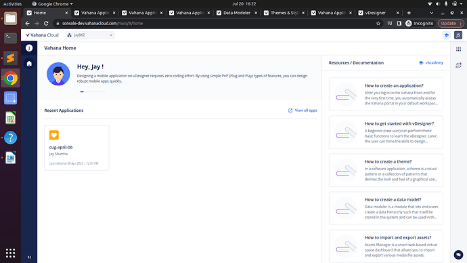Image resolution: width=467 pixels, height=263 pixels.
Task: Click the academy cap icon in header
Action: (447, 35)
